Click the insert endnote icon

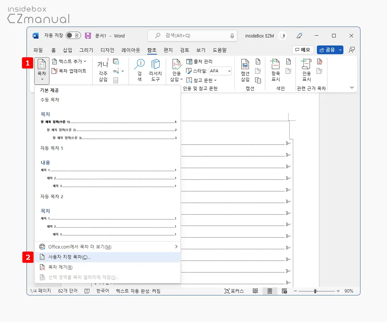(x=116, y=62)
